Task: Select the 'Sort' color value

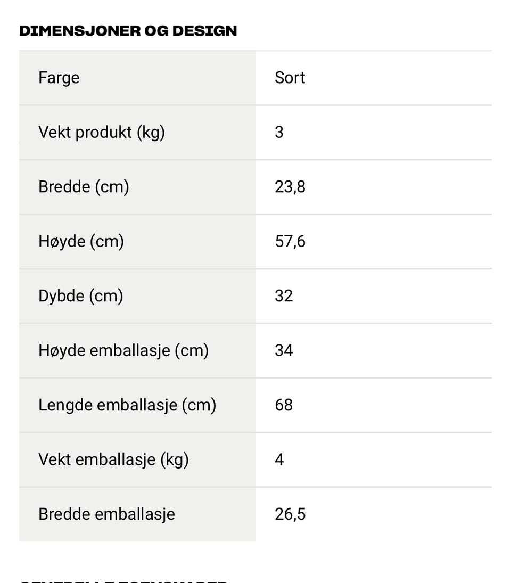Action: 290,78
